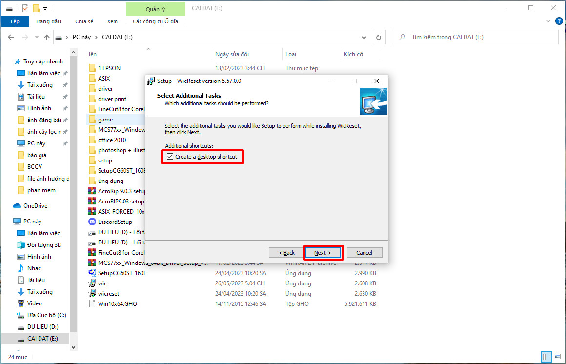Open the Tệp menu in Explorer
566x364 pixels.
pos(15,21)
